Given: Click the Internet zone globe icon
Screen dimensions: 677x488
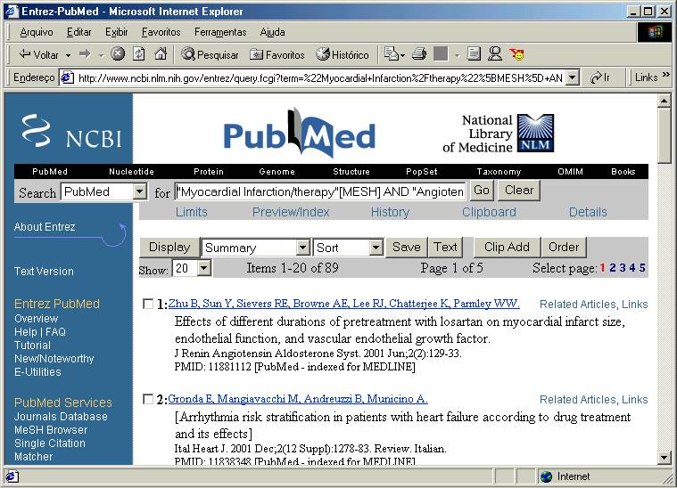Looking at the screenshot, I should click(x=546, y=476).
